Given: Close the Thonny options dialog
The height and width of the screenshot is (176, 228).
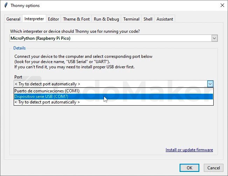Looking at the screenshot, I should [x=222, y=6].
